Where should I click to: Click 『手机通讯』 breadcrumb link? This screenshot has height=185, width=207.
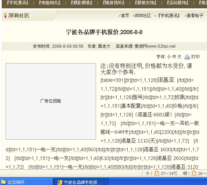click(x=169, y=16)
